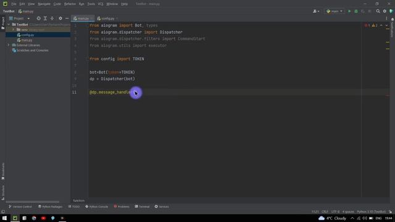Click the Stop square icon in the toolbar
395x222 pixels.
pyautogui.click(x=370, y=11)
